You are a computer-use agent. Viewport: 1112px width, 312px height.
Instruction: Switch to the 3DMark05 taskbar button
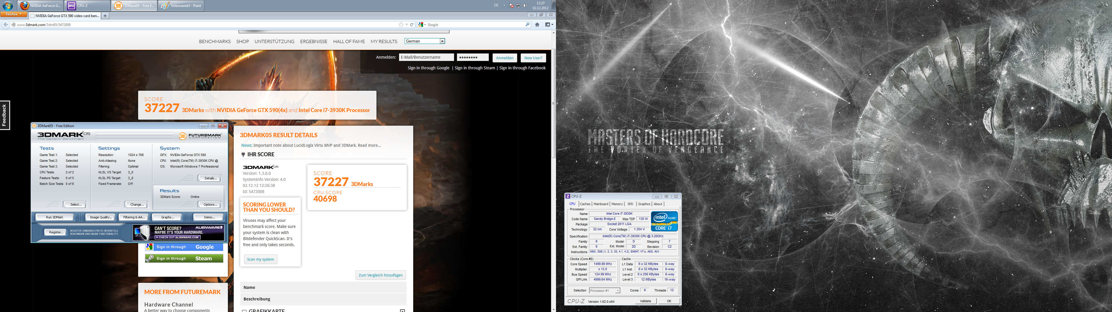(x=134, y=5)
